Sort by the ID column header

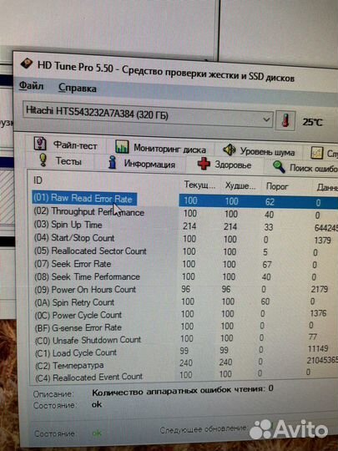[38, 180]
